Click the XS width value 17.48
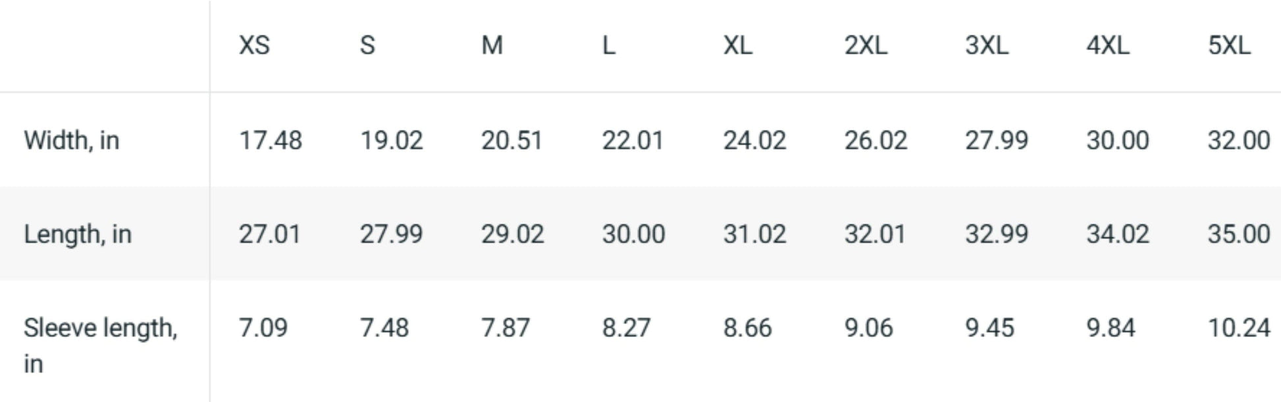This screenshot has height=402, width=1281. click(271, 140)
